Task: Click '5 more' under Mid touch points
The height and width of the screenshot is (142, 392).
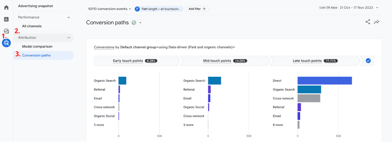Action: [x=188, y=125]
